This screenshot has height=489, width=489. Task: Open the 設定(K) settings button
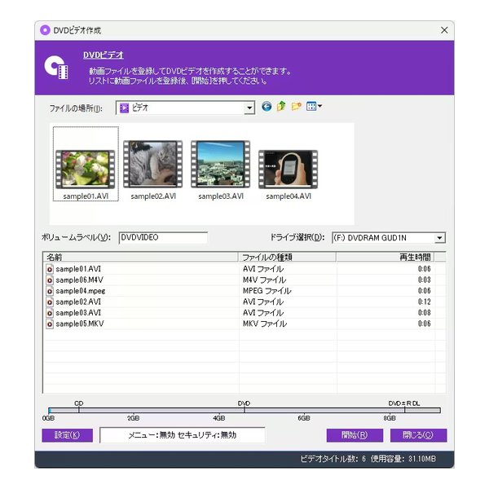[x=68, y=435]
